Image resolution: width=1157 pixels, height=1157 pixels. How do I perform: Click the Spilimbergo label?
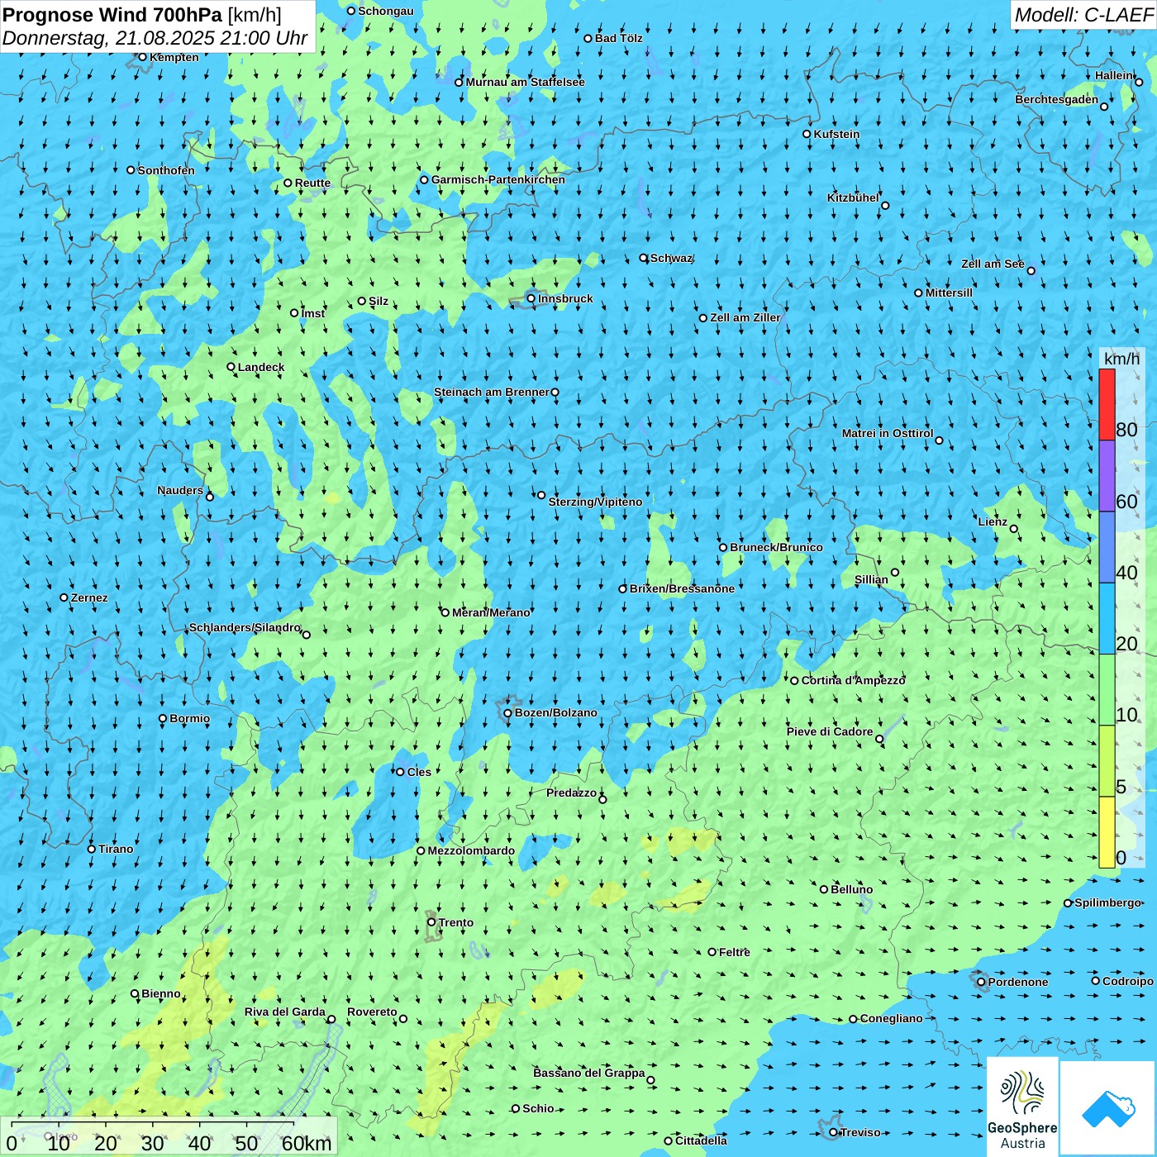click(1107, 902)
